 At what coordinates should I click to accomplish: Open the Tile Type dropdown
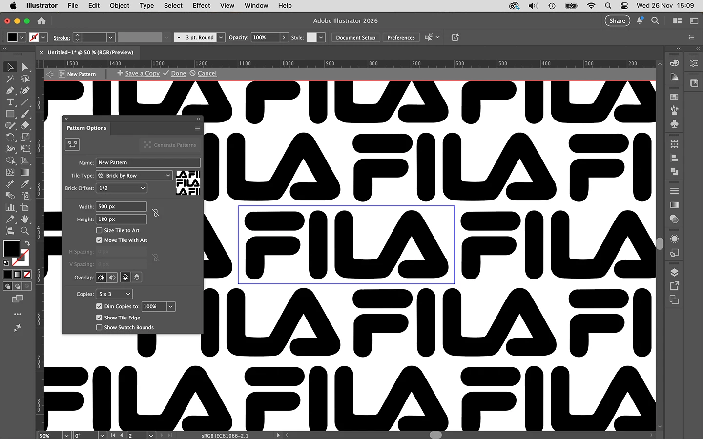(x=134, y=175)
